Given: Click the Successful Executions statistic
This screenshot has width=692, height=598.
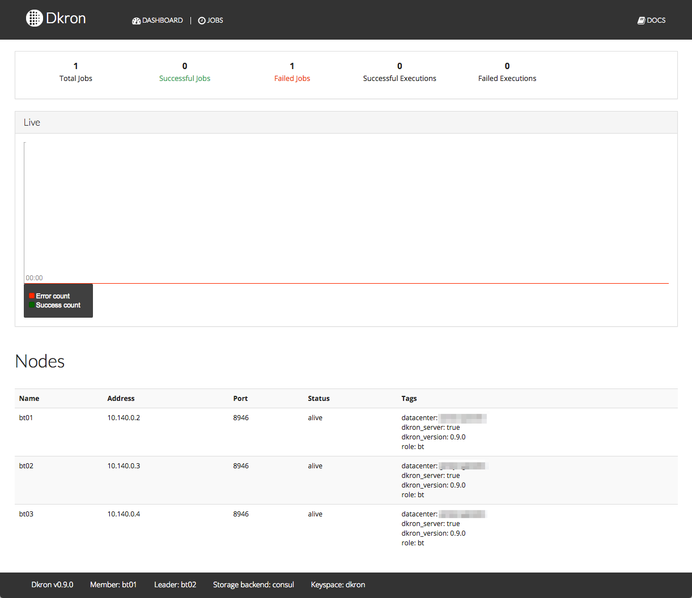Looking at the screenshot, I should pyautogui.click(x=400, y=79).
